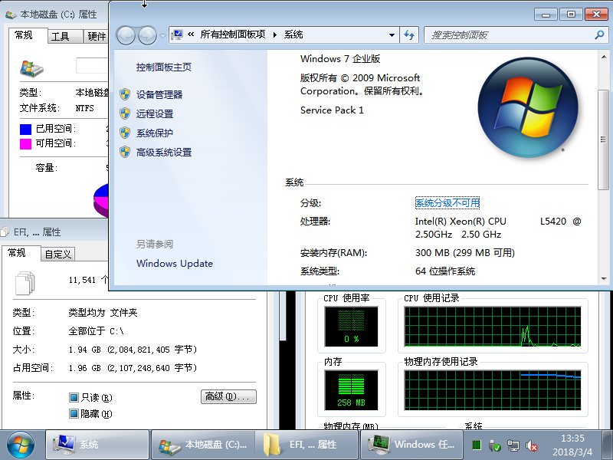Click the refresh button beside address bar

(x=409, y=35)
